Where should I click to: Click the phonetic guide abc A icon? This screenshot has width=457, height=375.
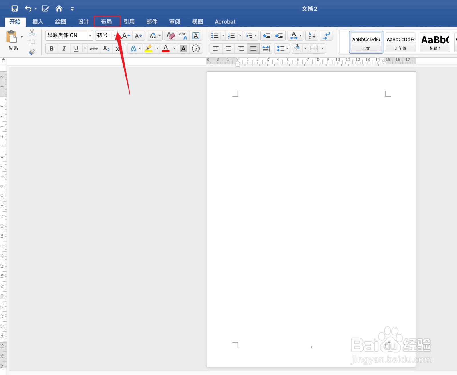pos(183,36)
